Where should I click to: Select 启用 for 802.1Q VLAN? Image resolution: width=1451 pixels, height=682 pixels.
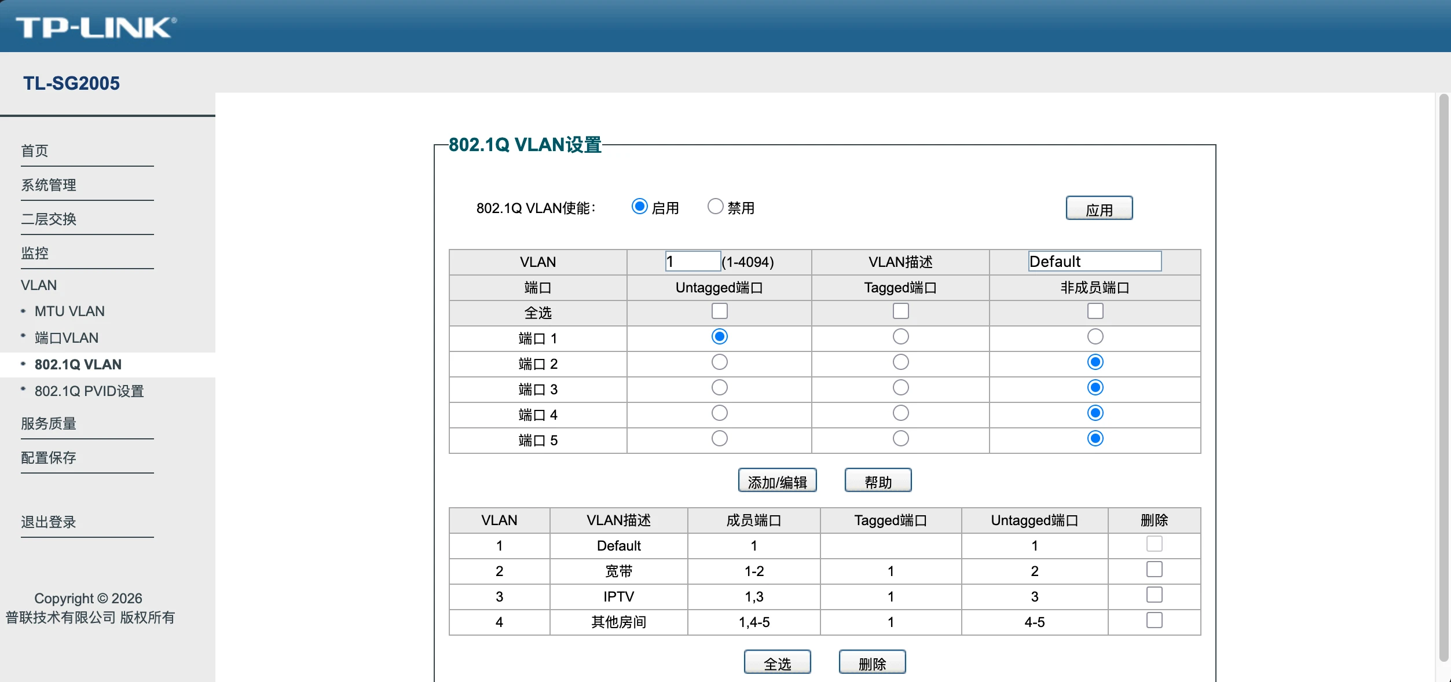639,207
